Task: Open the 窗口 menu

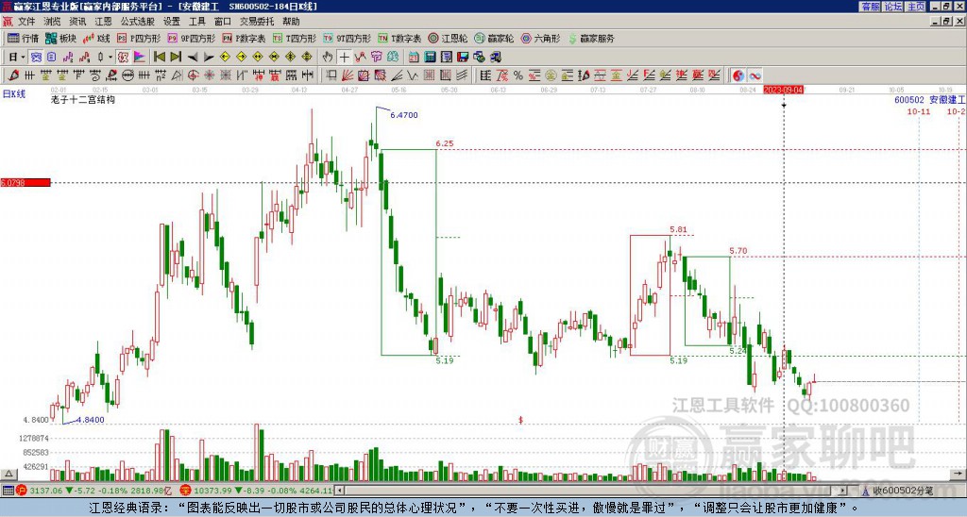Action: pos(223,21)
